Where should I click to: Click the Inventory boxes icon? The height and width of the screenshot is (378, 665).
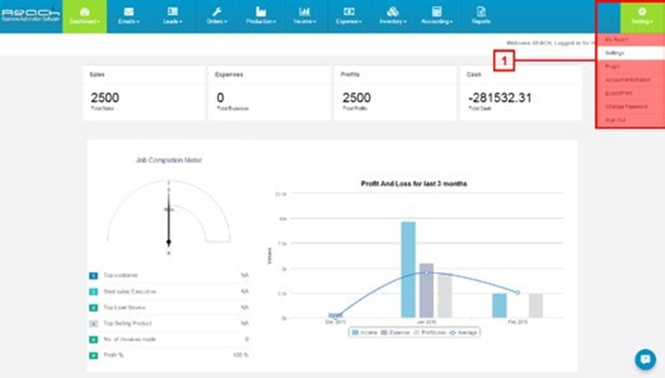point(393,11)
